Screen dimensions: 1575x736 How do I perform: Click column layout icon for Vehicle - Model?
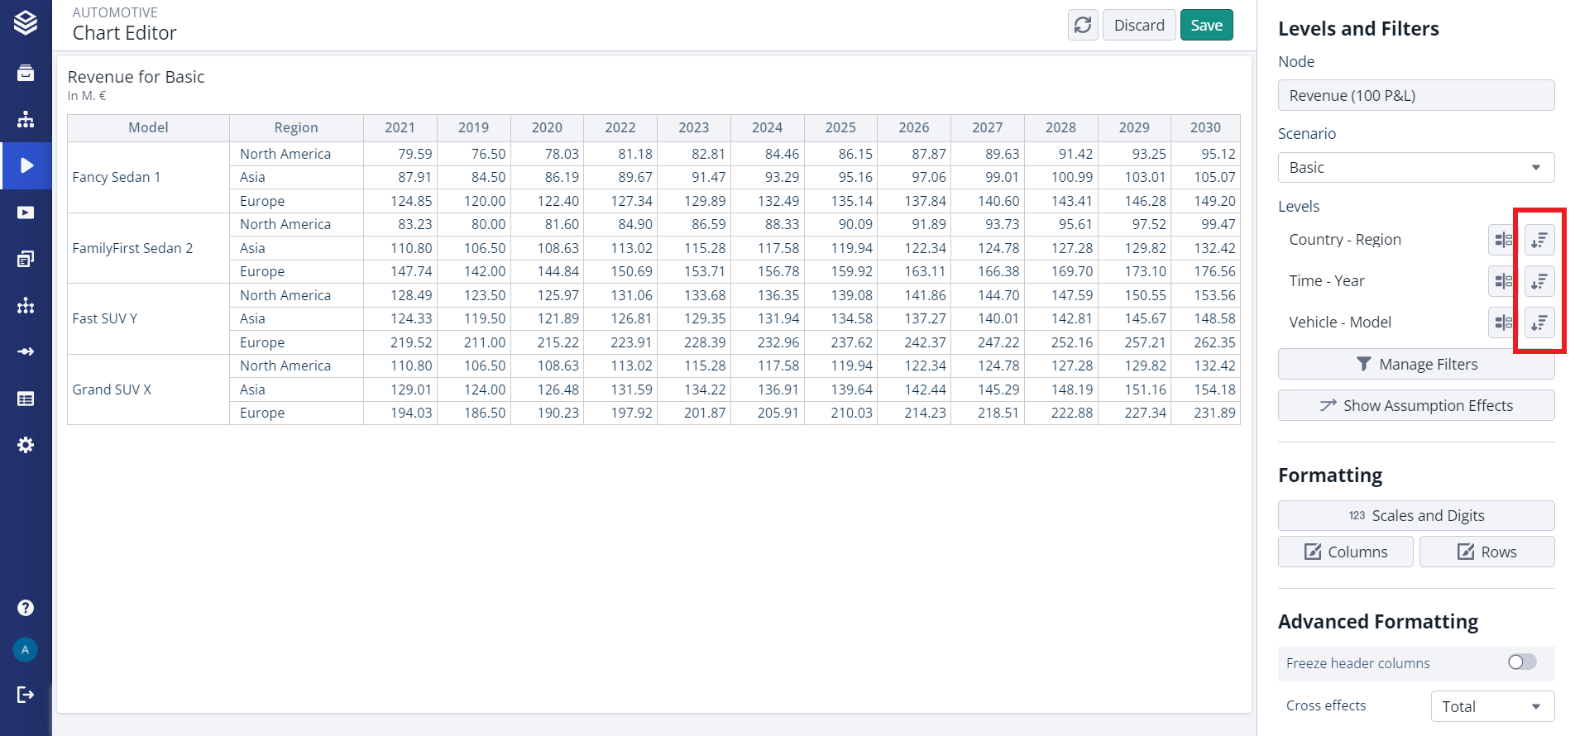point(1503,323)
